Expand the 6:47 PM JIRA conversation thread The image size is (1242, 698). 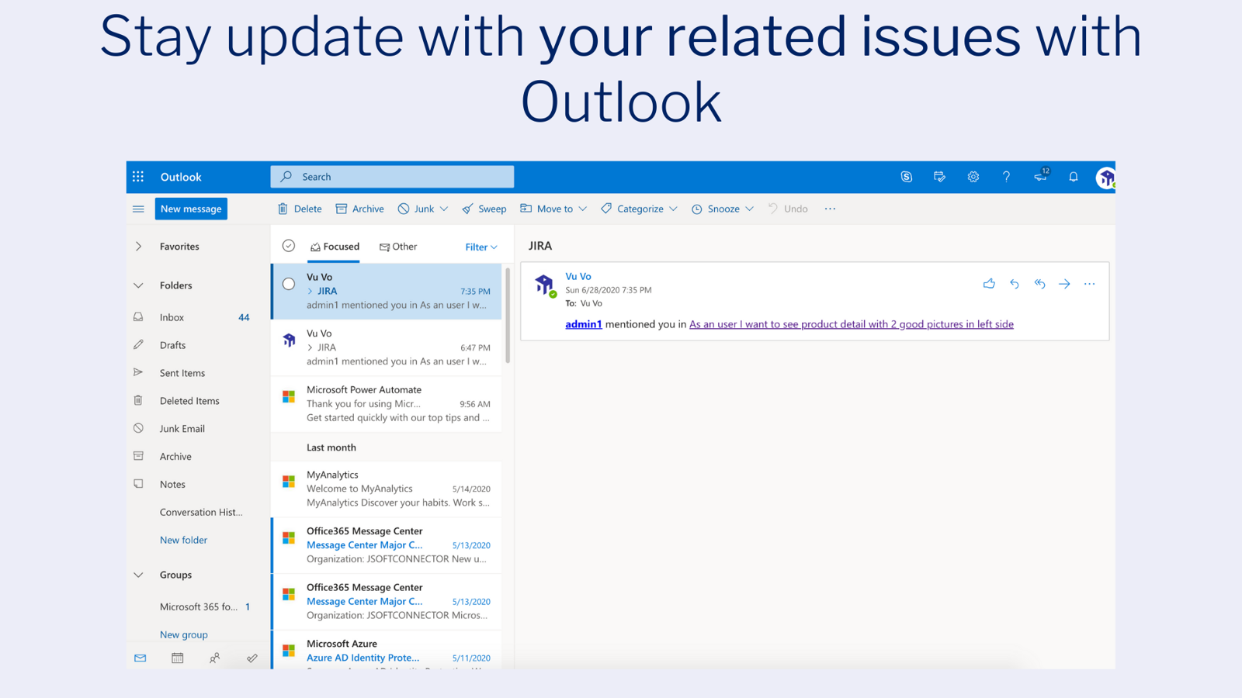pyautogui.click(x=310, y=347)
